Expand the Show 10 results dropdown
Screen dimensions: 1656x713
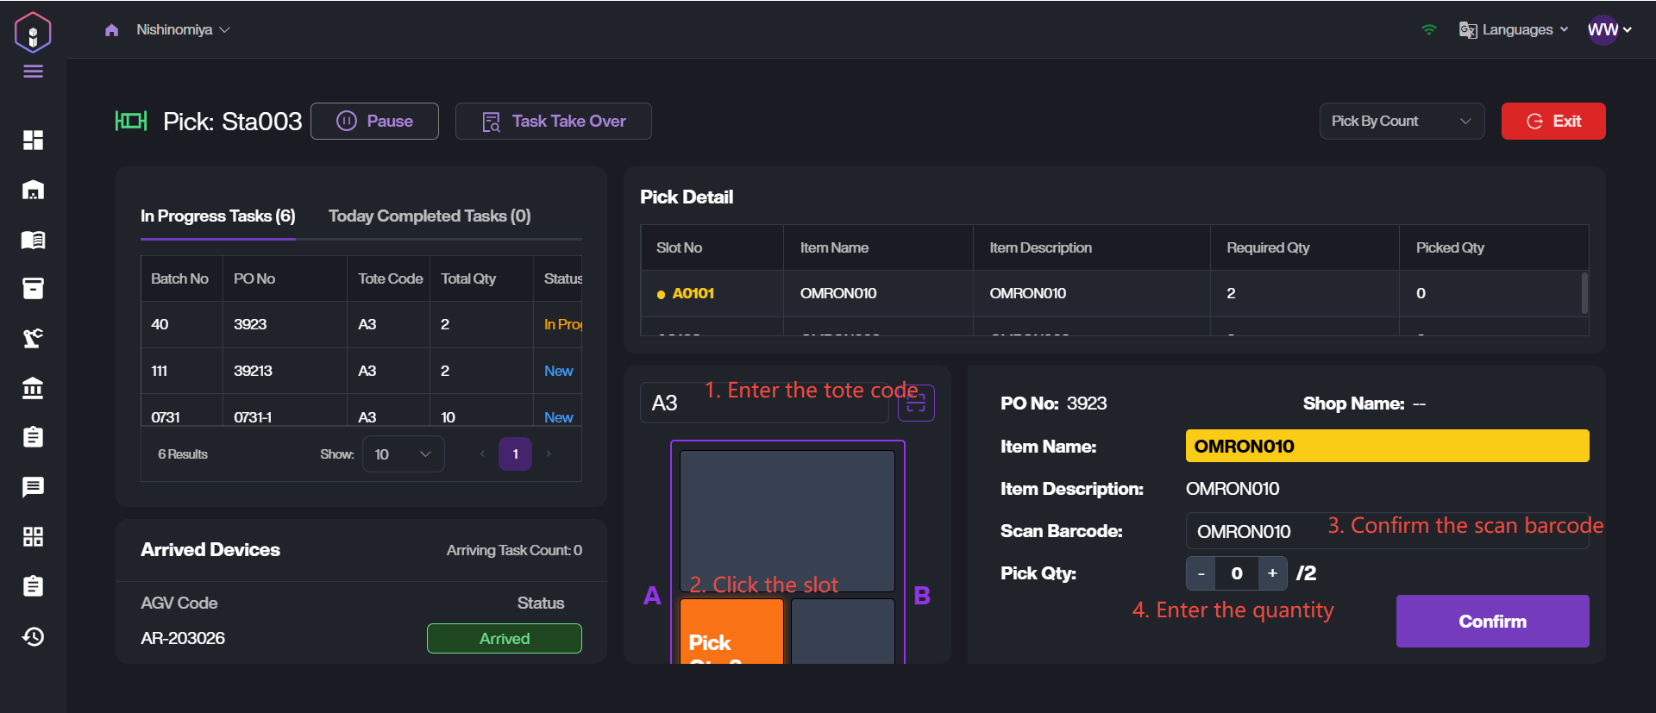click(403, 454)
